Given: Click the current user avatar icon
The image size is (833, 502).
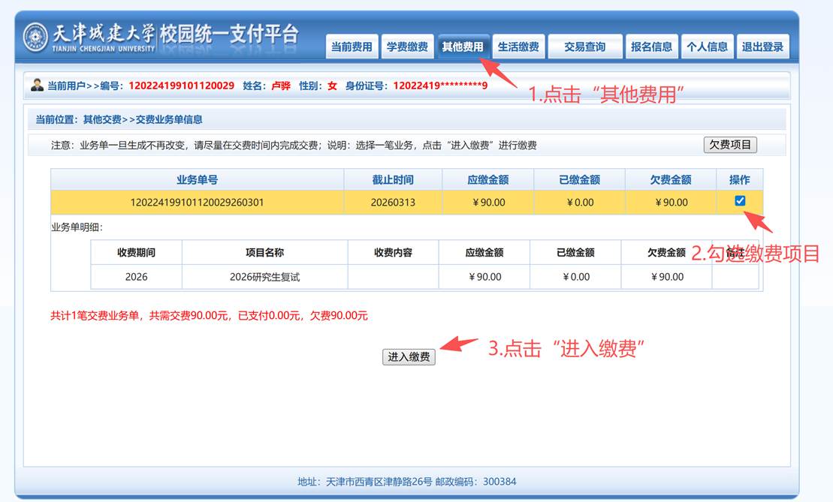Looking at the screenshot, I should [x=37, y=85].
